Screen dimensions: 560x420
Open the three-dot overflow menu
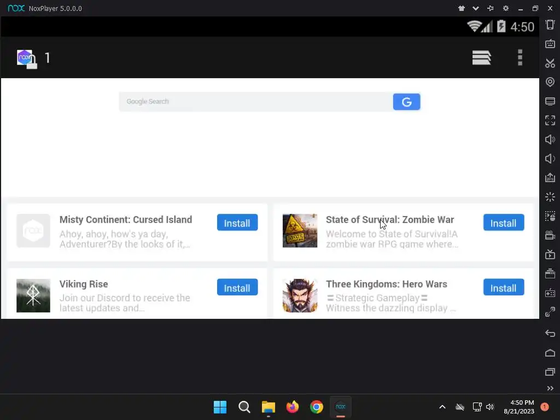(x=520, y=57)
